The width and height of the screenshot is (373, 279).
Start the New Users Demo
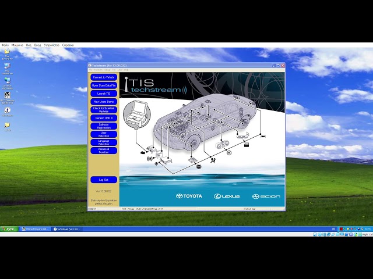[104, 102]
